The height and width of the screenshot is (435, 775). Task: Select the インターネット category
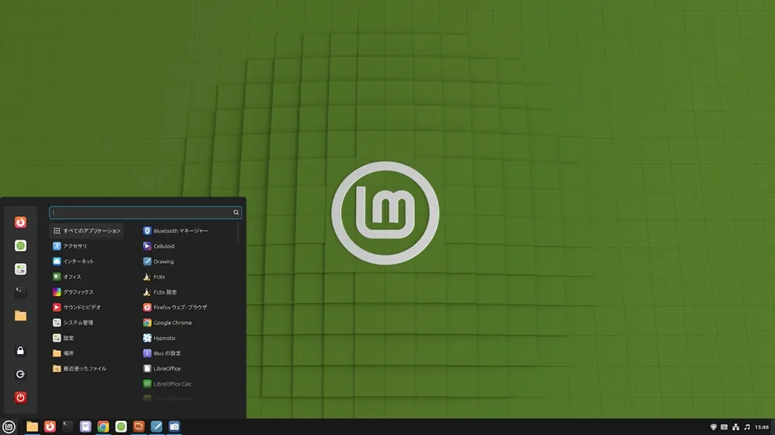point(79,261)
